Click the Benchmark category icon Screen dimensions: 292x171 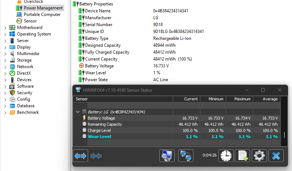(x=12, y=112)
